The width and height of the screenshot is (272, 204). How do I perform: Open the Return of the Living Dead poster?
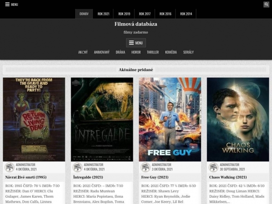(x=34, y=119)
